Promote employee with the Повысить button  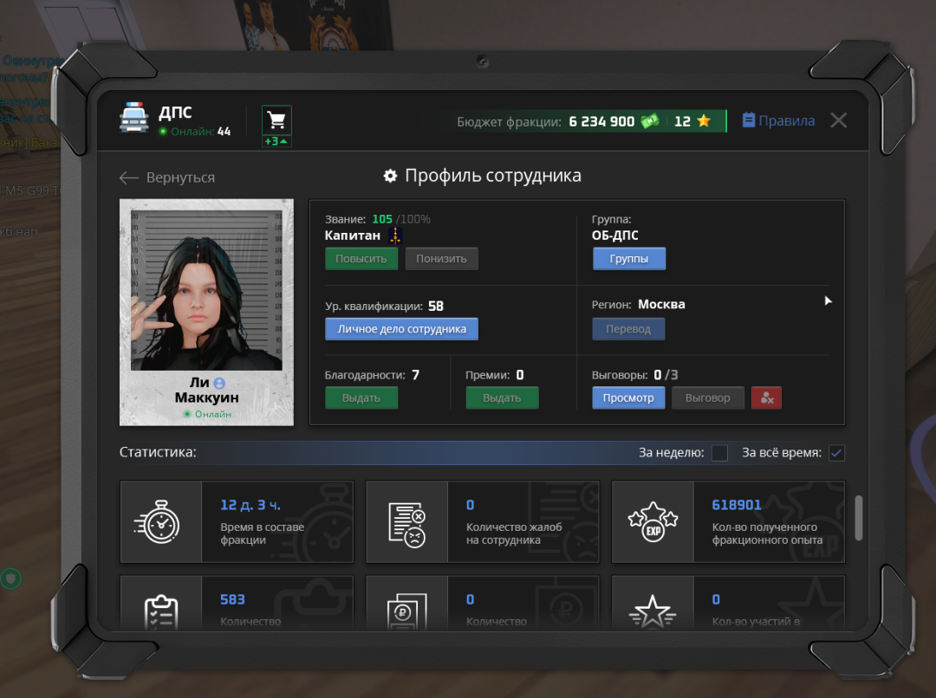[x=361, y=259]
